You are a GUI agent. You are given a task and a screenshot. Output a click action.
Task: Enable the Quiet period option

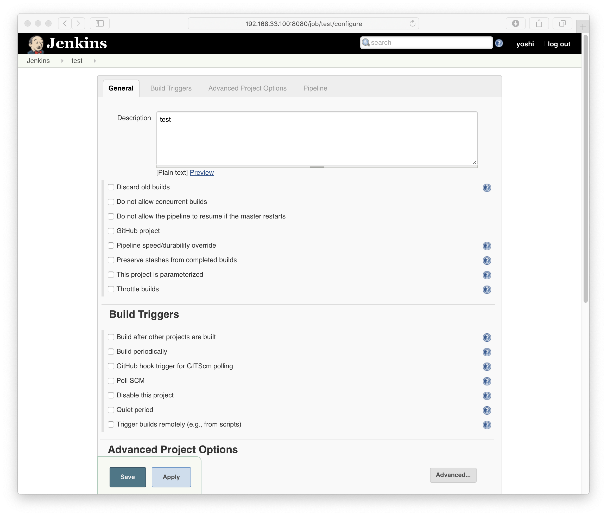(x=111, y=410)
